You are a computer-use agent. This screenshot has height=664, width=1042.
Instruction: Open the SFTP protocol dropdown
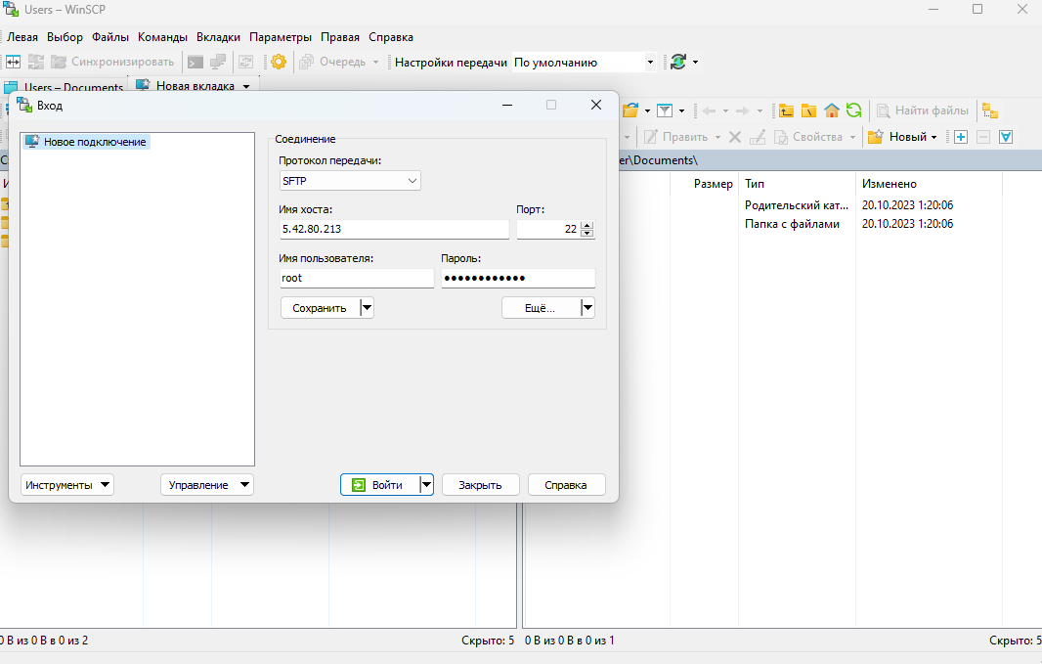(350, 181)
